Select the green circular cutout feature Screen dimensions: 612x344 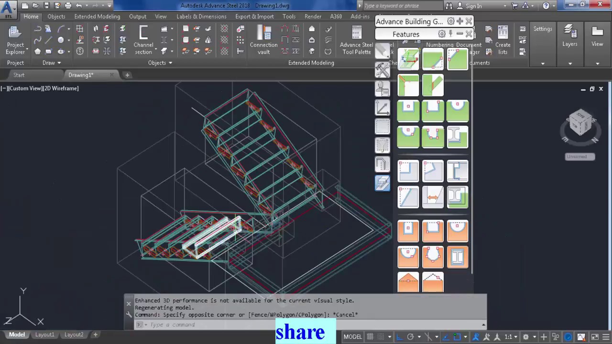point(458,111)
